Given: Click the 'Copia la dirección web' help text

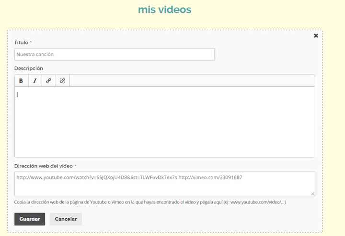Looking at the screenshot, I should pyautogui.click(x=150, y=202).
